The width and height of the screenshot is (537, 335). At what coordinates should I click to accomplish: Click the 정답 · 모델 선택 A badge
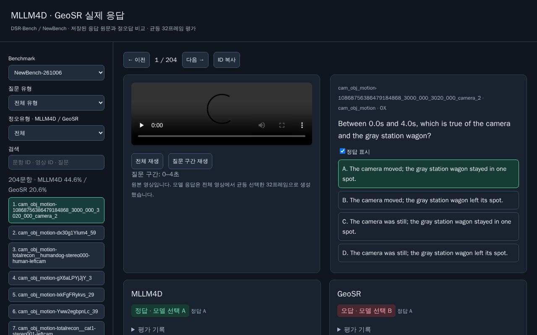pos(160,311)
